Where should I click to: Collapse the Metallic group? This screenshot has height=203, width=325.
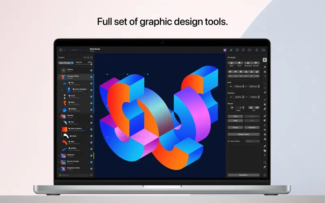[58, 117]
